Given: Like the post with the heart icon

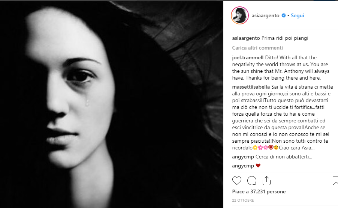Looking at the screenshot, I should [x=237, y=181].
